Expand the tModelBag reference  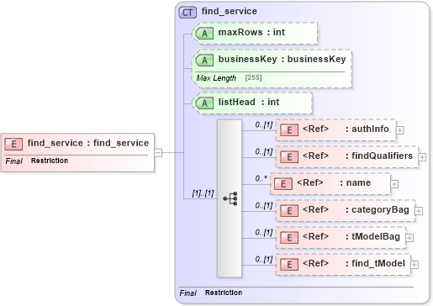409,238
